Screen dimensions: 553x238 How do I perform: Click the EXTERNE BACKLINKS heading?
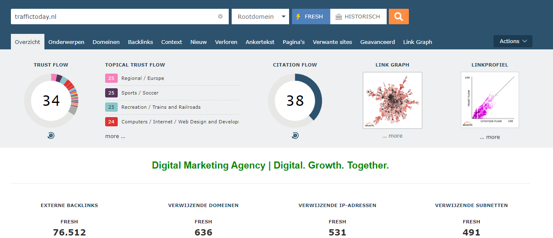70,205
